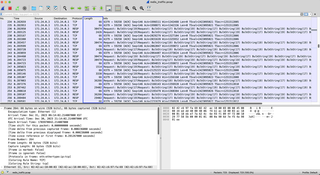The image size is (320, 175).
Task: Select packet 244 in list
Action: [155, 56]
